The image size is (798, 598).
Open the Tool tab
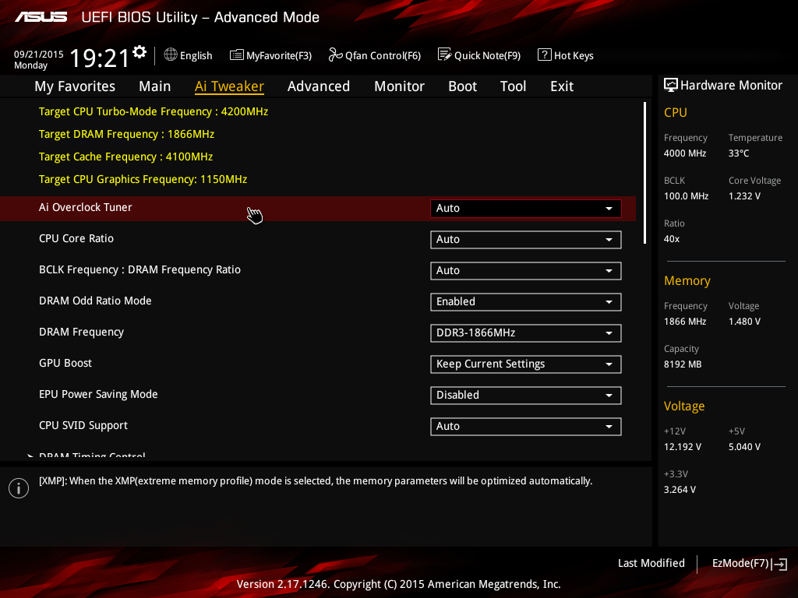[x=513, y=86]
